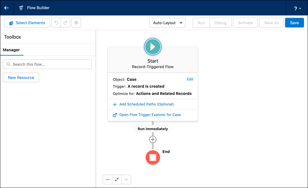This screenshot has height=188, width=308.
Task: Redo the last action
Action: coord(65,23)
